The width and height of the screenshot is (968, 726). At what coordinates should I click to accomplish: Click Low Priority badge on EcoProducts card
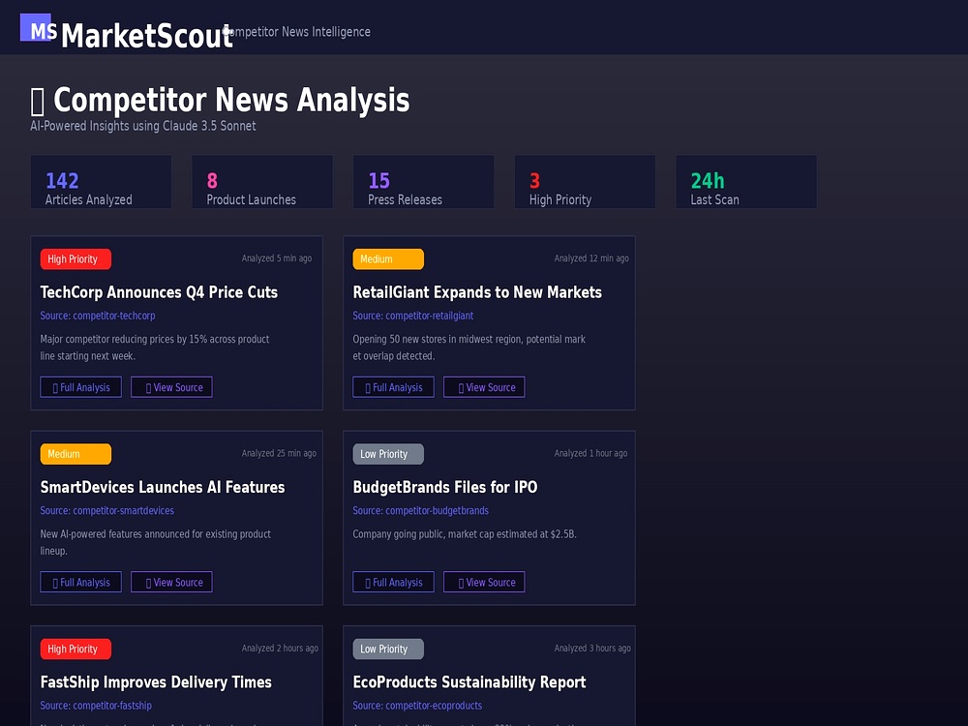[x=388, y=650]
